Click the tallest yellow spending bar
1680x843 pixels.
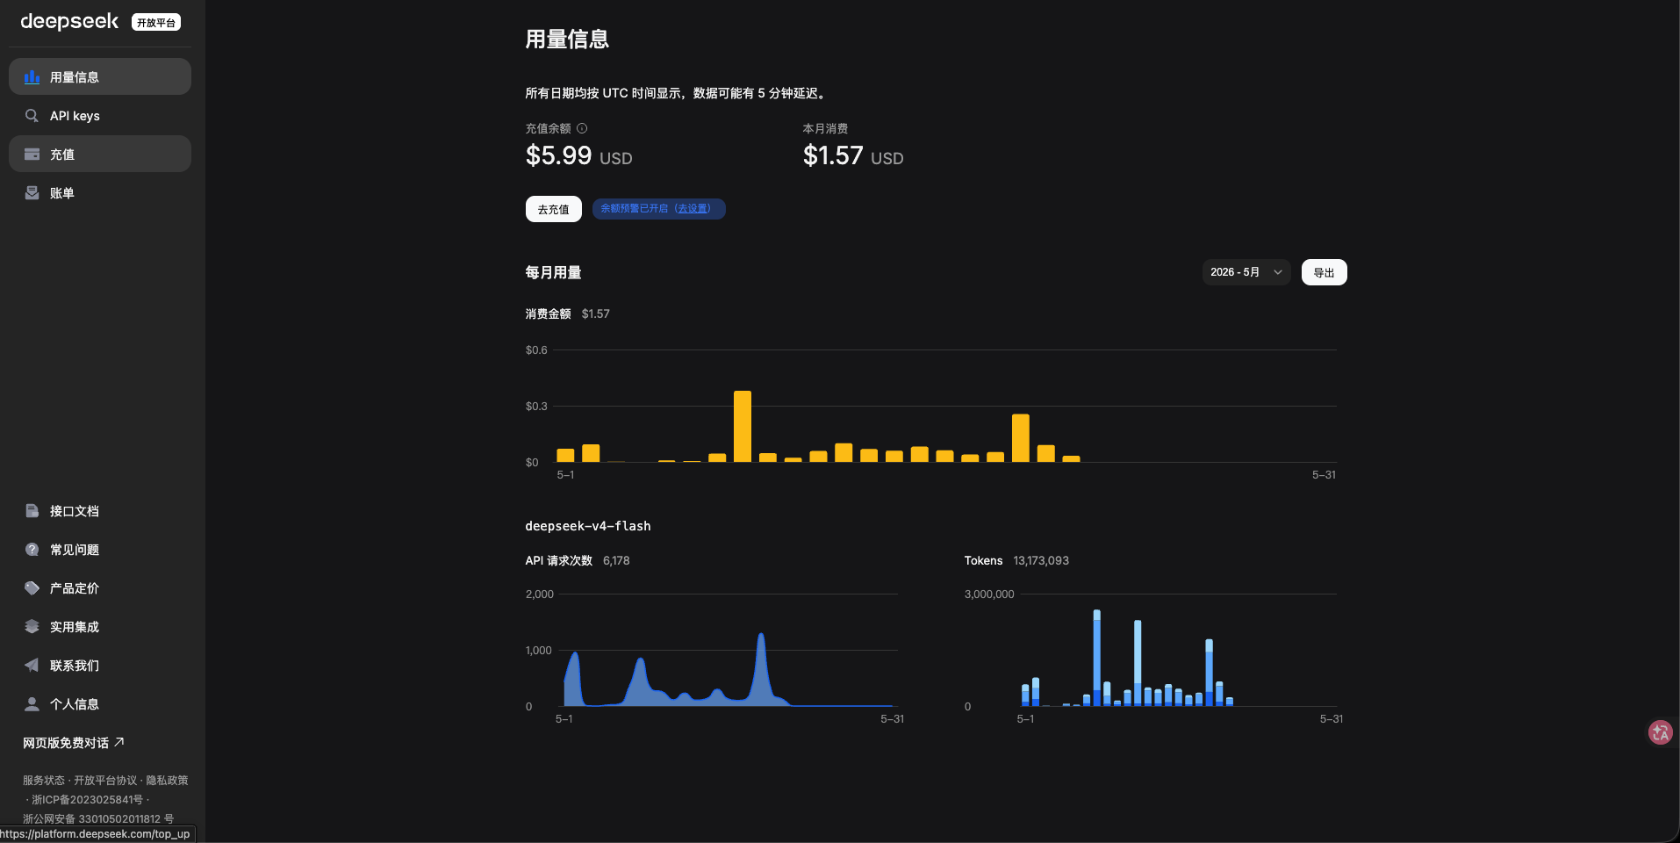(743, 427)
